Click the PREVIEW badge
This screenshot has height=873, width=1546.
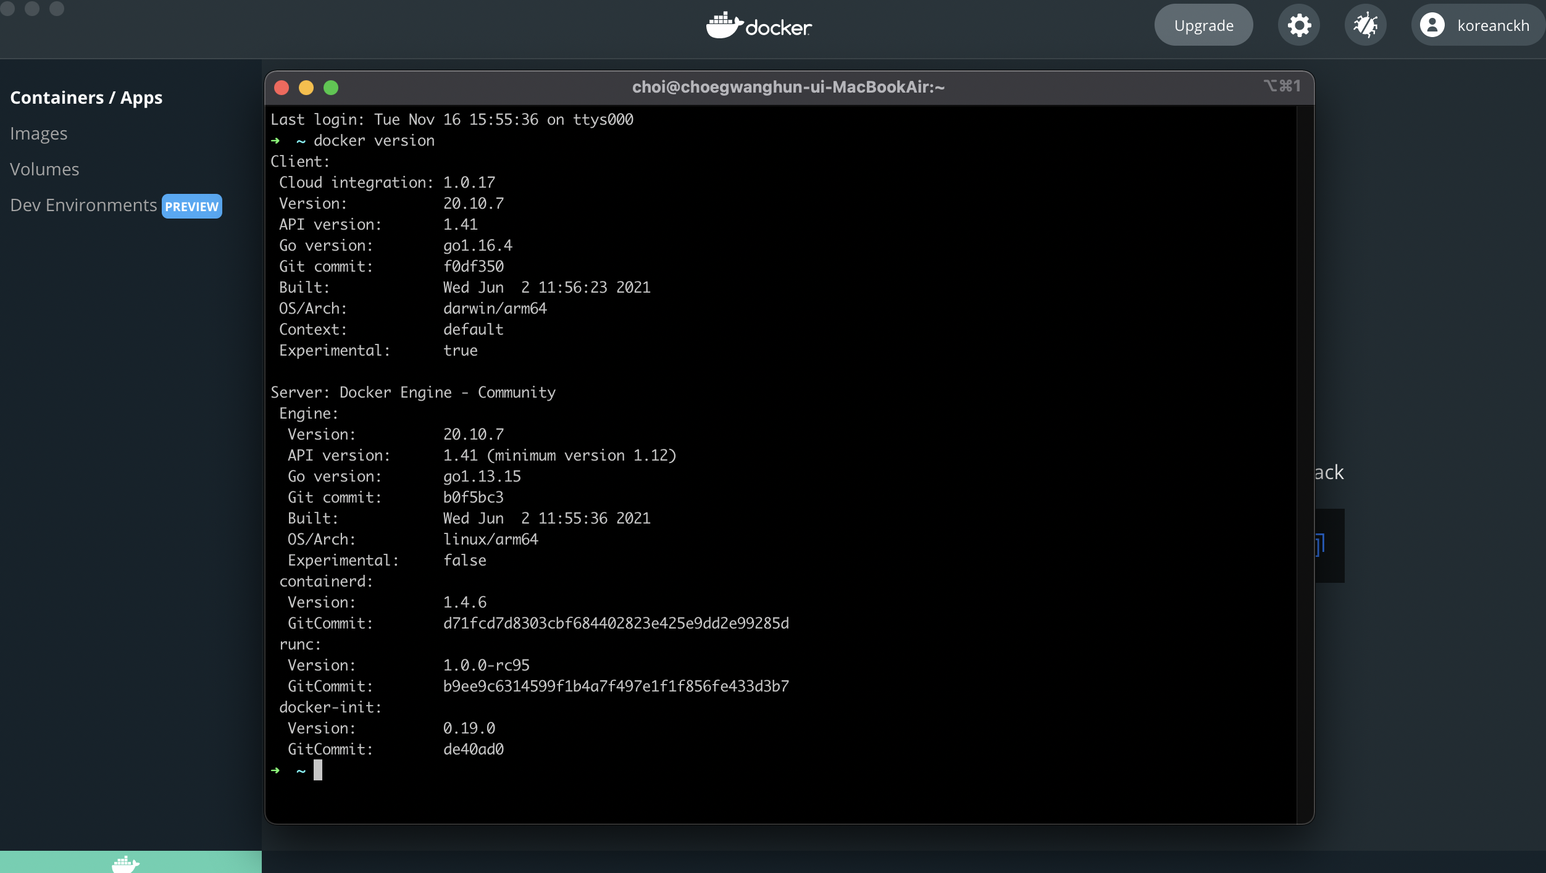click(191, 206)
